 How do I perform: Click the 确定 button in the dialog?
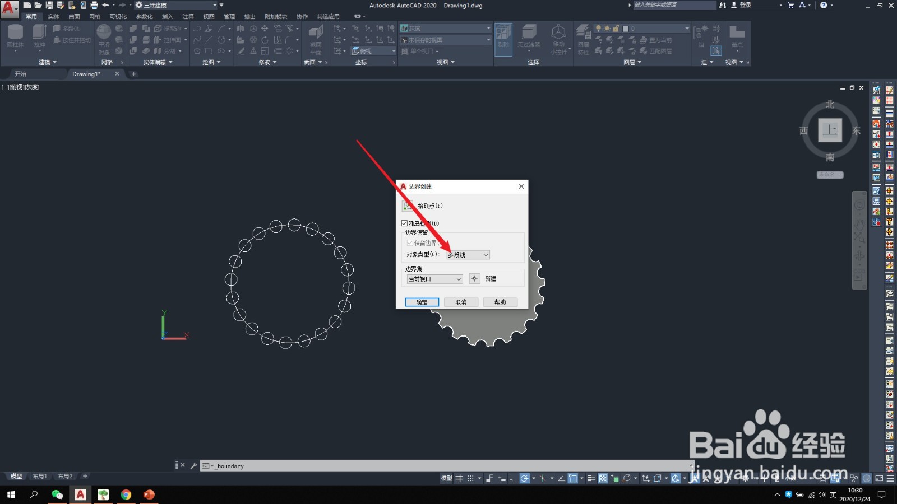pos(421,302)
